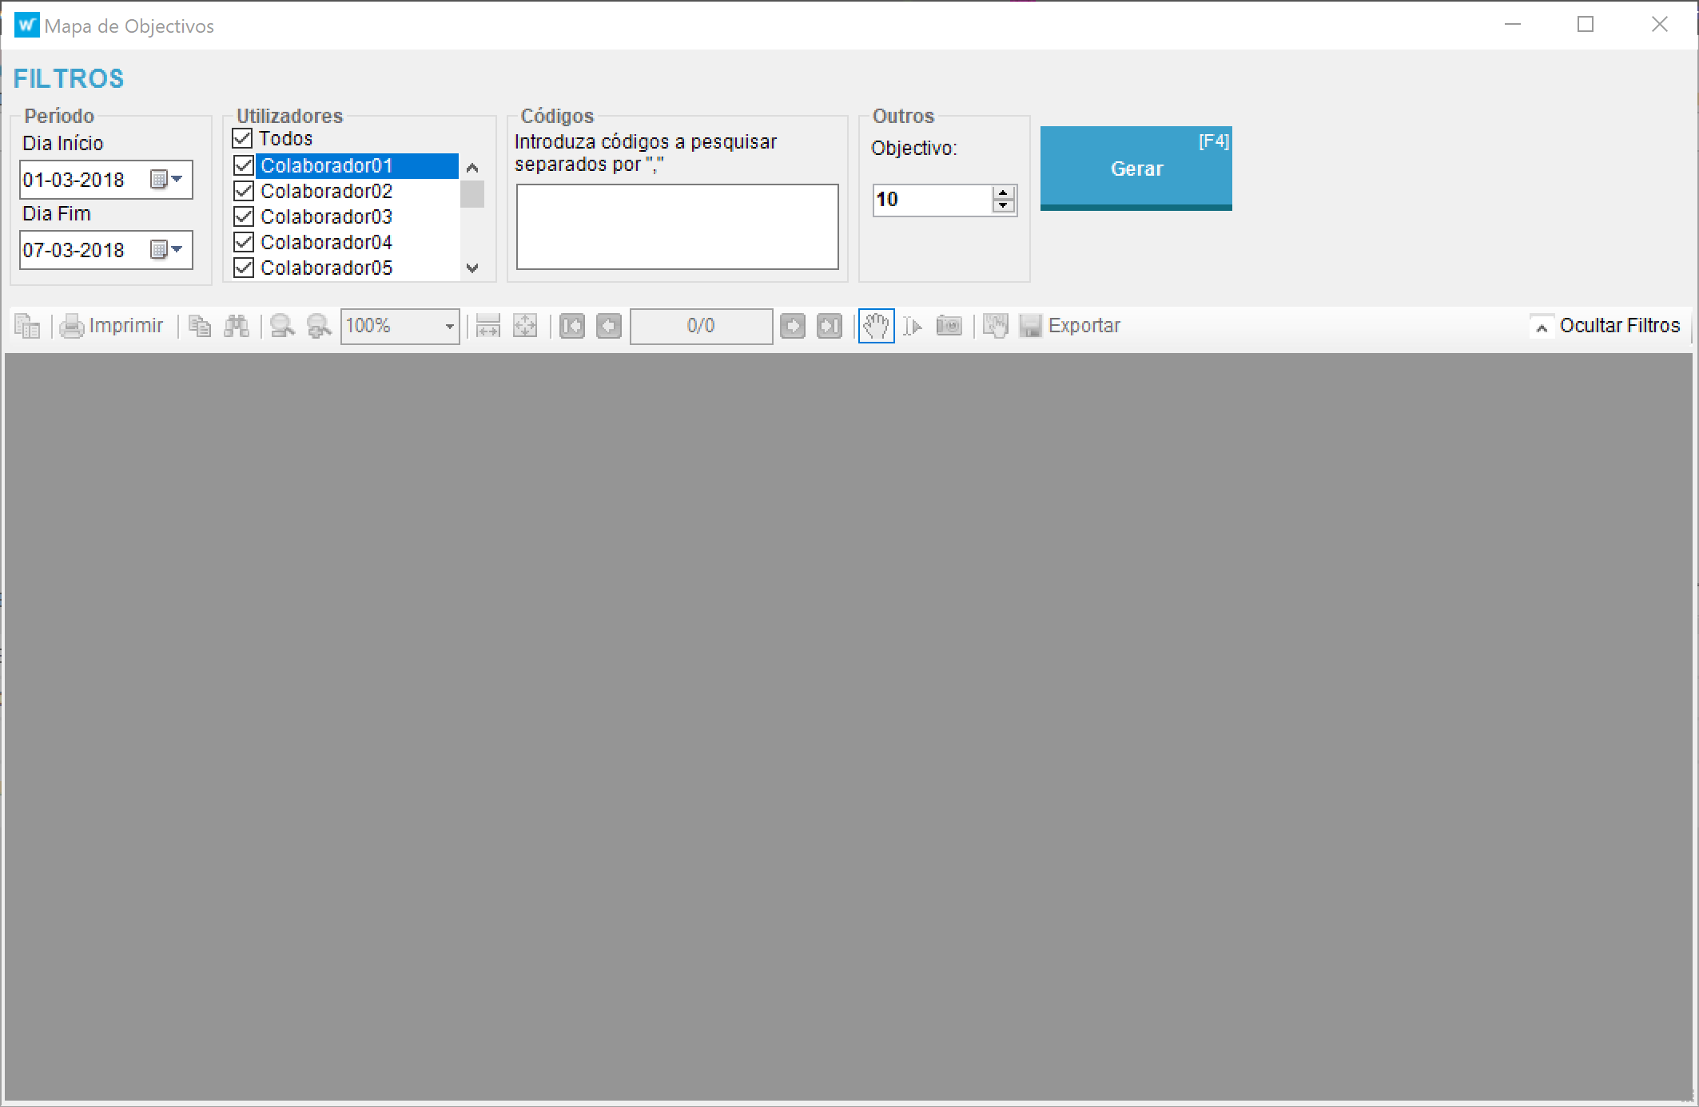This screenshot has height=1107, width=1699.
Task: Open the Dia Fim date picker
Action: 169,249
